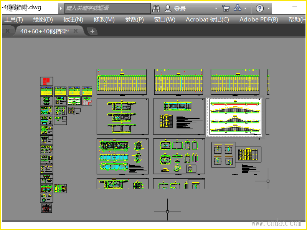Open the 绘图(D) menu

click(43, 20)
